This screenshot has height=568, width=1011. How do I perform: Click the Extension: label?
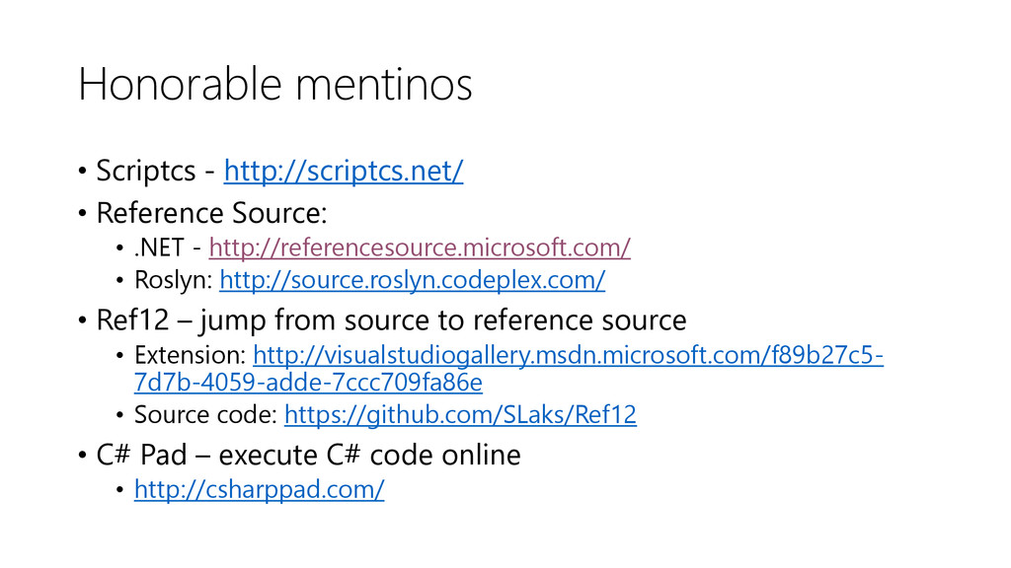click(x=191, y=355)
